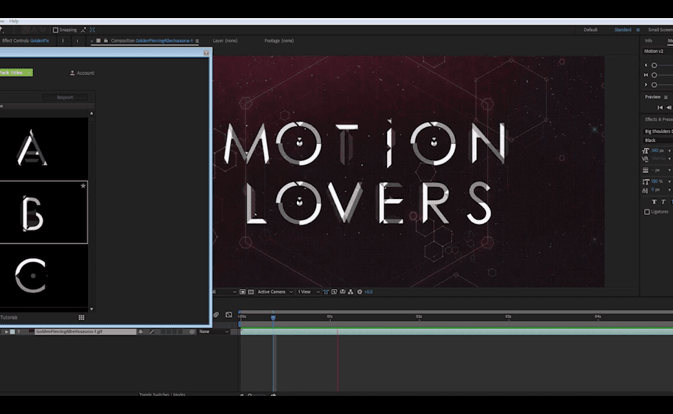Switch to the Layer (none) tab
Viewport: 673px width, 414px height.
225,41
